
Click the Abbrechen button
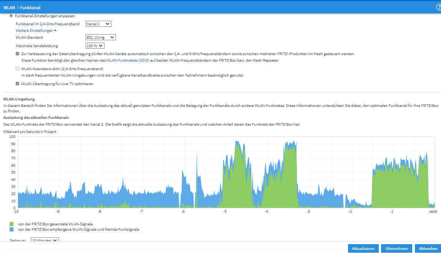428,248
